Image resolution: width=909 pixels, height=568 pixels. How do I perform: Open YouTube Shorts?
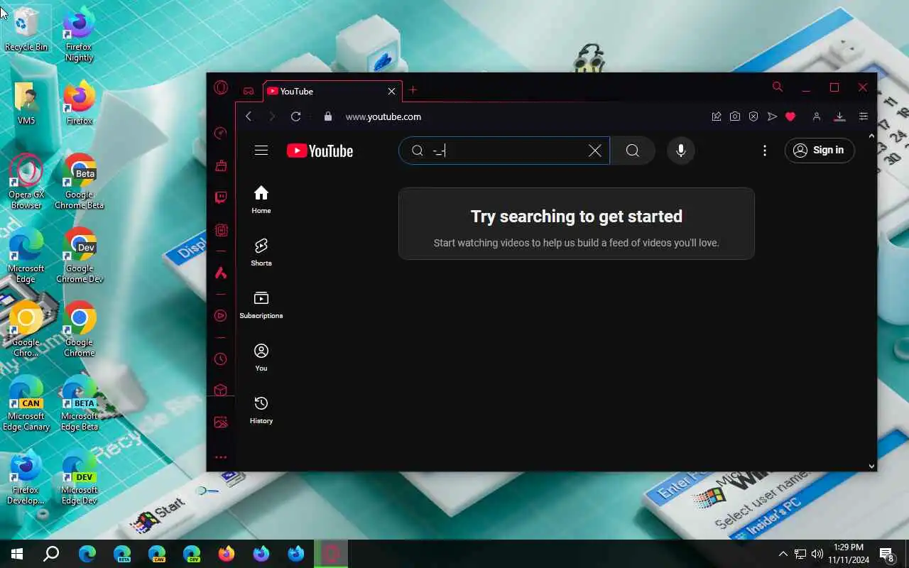[x=261, y=252]
